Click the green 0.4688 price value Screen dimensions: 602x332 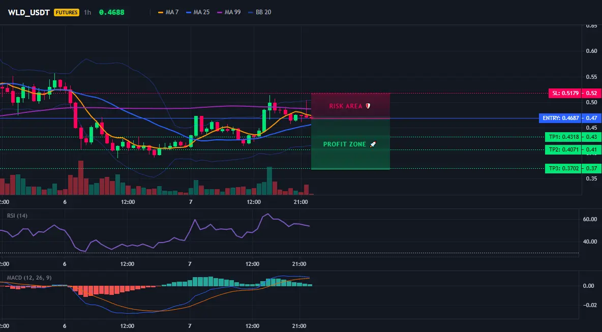[x=112, y=12]
